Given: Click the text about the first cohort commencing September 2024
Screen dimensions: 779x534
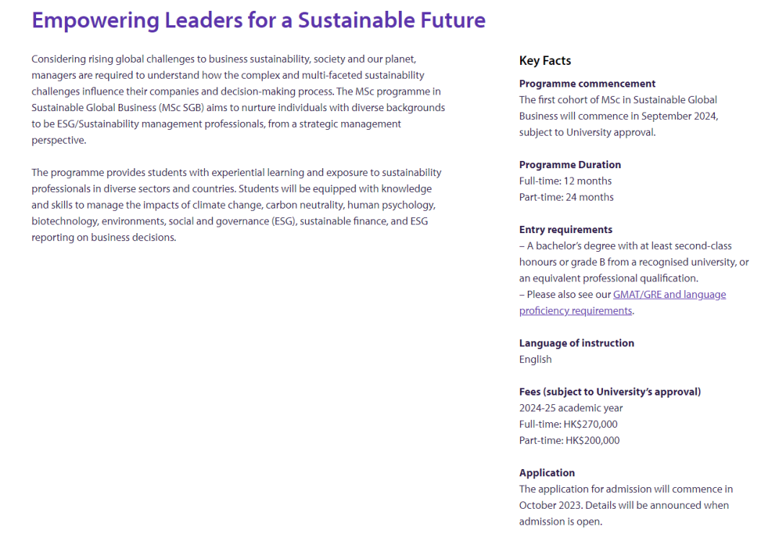Looking at the screenshot, I should [618, 116].
